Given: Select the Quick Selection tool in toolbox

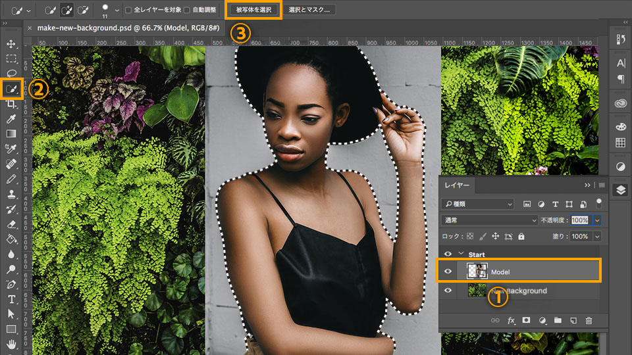Looking at the screenshot, I should (x=11, y=89).
